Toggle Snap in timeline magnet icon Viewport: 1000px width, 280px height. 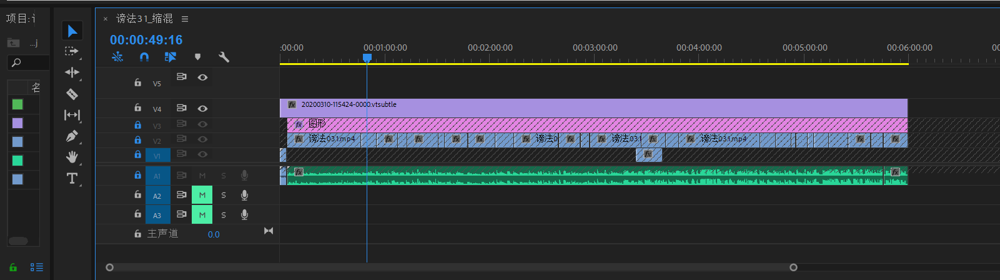[144, 57]
